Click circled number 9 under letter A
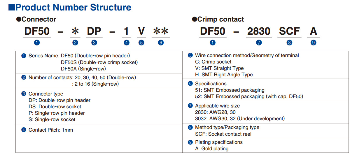 (314, 43)
